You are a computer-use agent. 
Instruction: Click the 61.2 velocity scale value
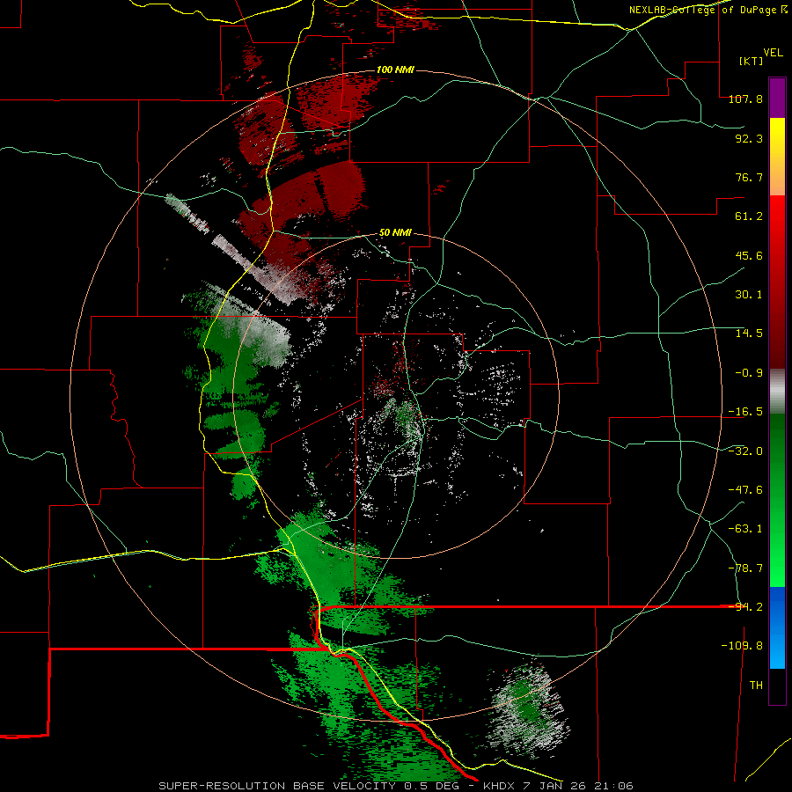pos(749,216)
